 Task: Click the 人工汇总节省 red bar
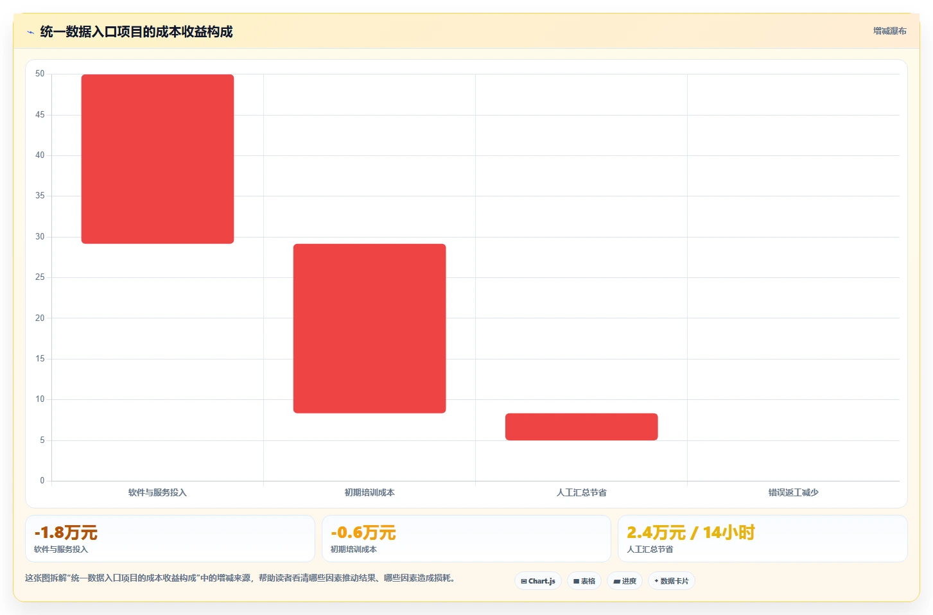581,427
